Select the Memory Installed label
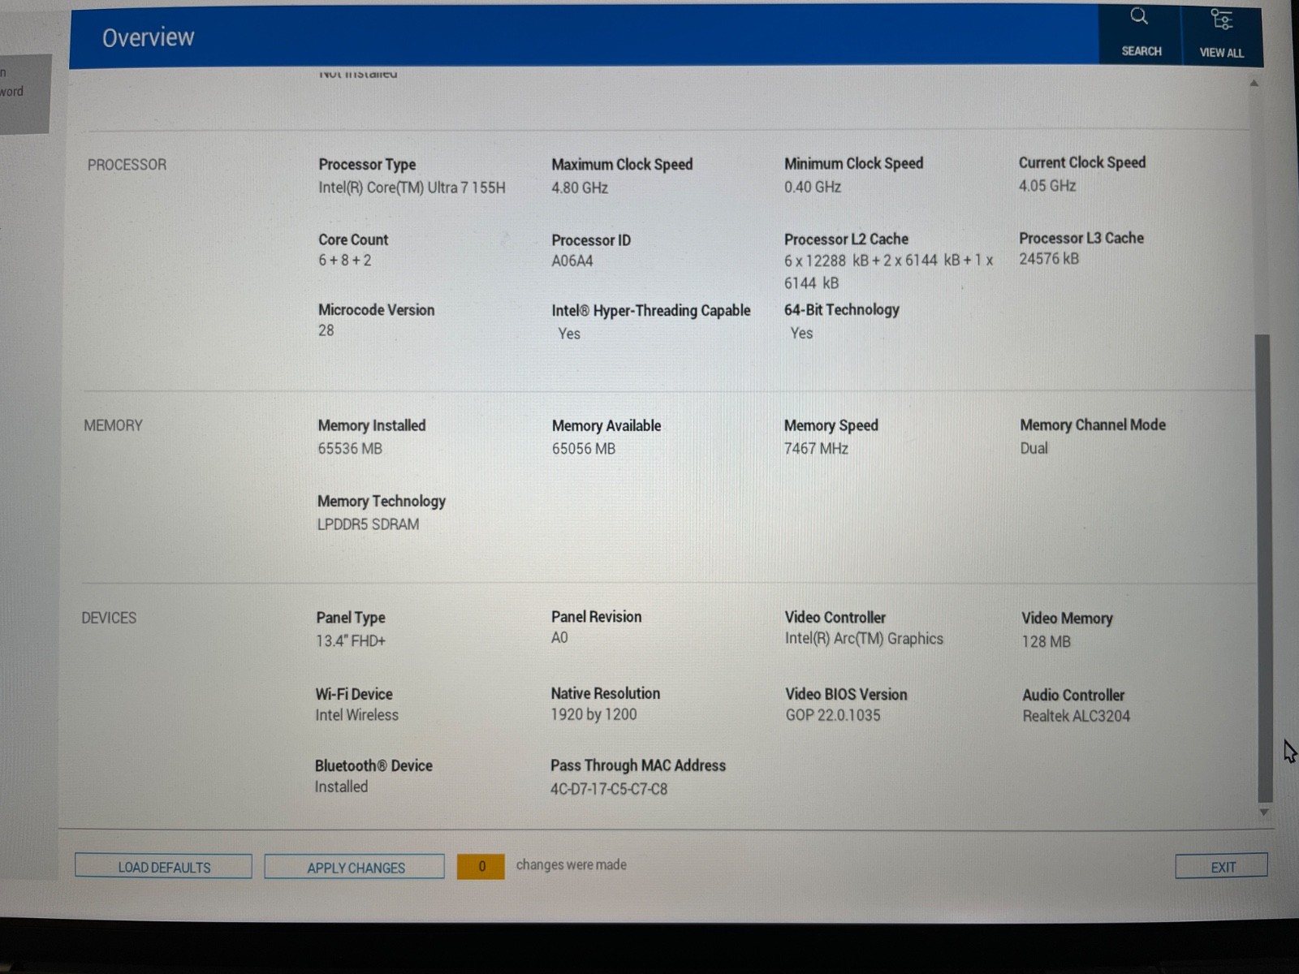The height and width of the screenshot is (974, 1299). click(x=372, y=425)
